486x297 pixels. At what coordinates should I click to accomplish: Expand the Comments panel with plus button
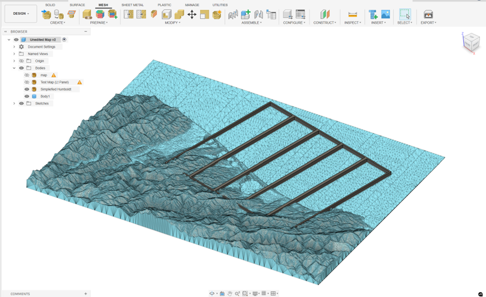[x=86, y=294]
